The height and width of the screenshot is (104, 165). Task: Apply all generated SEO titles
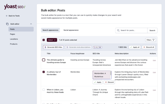coord(135,47)
